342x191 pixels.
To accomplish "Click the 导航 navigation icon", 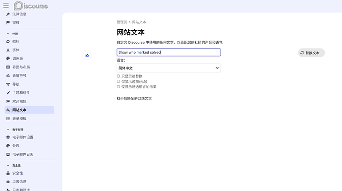I will click(8, 84).
